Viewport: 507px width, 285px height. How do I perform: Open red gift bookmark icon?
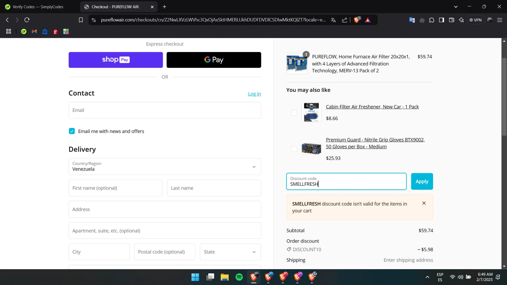[x=55, y=31]
